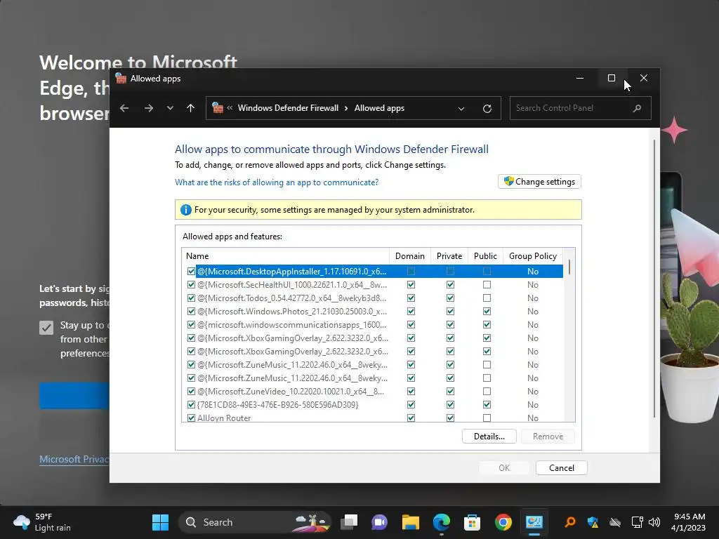Screen dimensions: 719x539
Task: Minimize the Allowed apps window
Action: [579, 79]
